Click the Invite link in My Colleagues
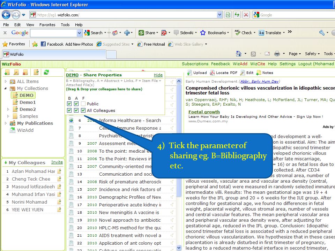335x251 pixels. [x=57, y=162]
